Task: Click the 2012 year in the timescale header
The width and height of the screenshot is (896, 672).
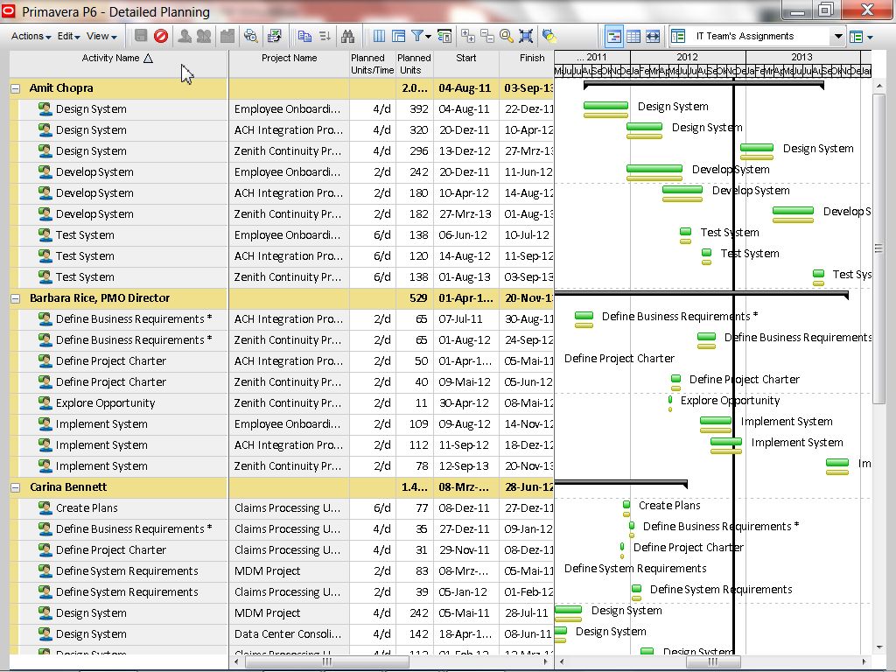Action: [x=688, y=57]
